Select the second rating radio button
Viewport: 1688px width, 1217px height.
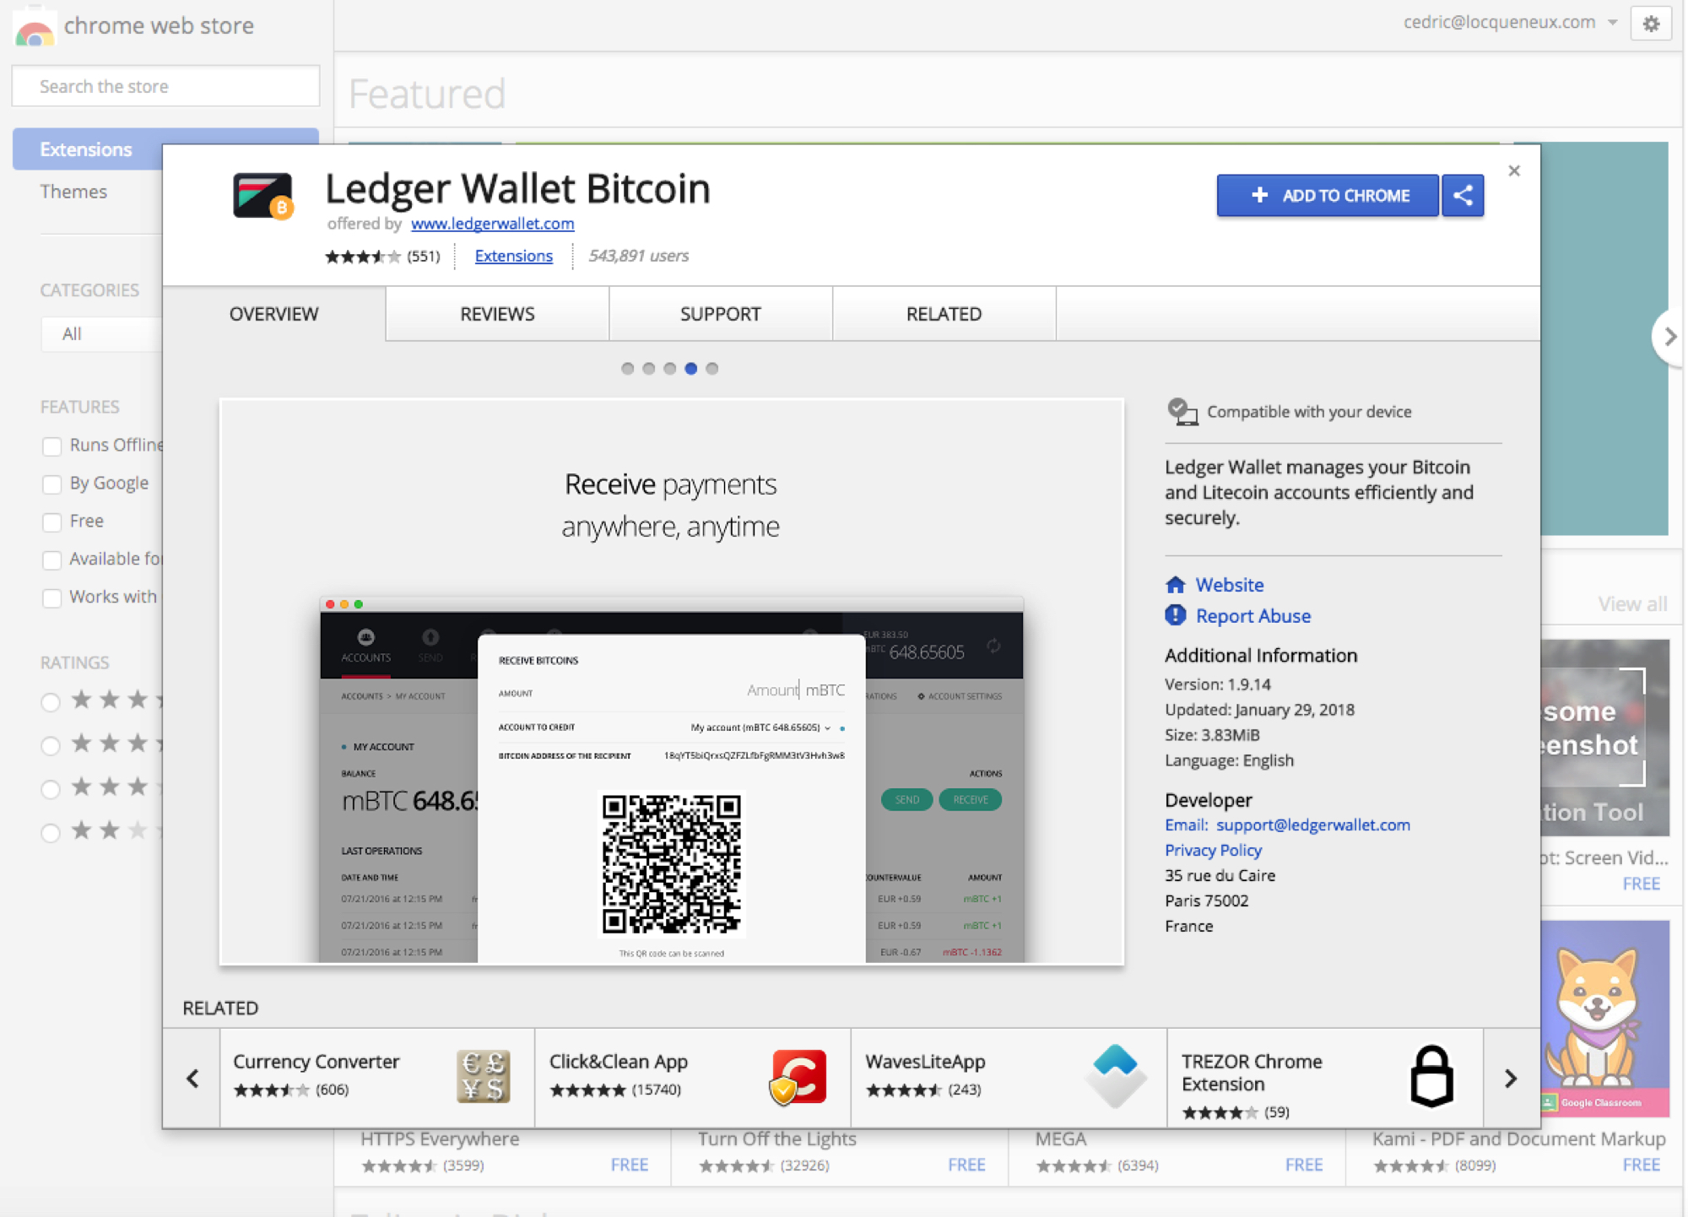point(51,745)
